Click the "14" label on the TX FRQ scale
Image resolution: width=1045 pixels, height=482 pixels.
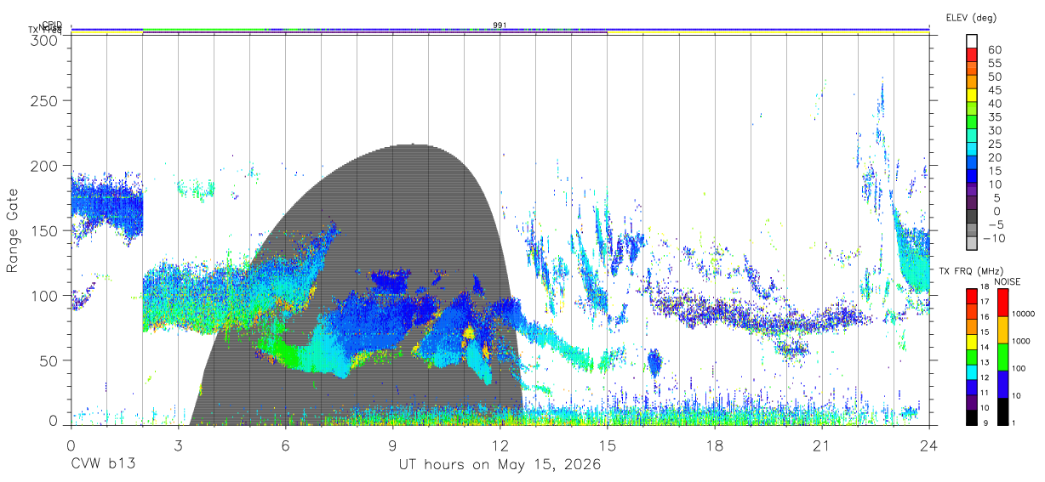point(985,347)
